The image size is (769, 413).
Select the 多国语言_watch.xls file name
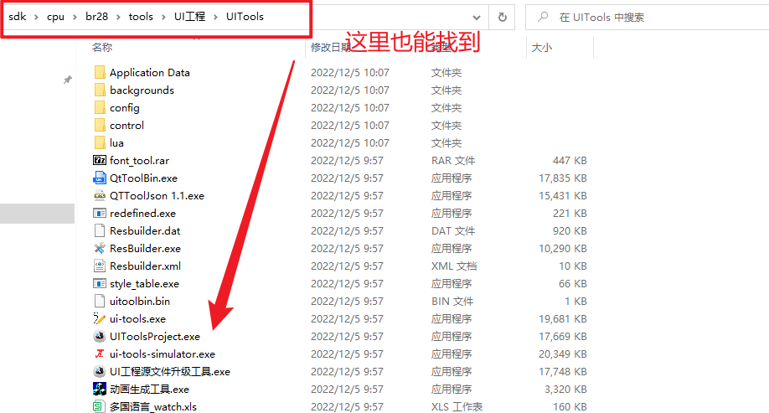click(153, 407)
